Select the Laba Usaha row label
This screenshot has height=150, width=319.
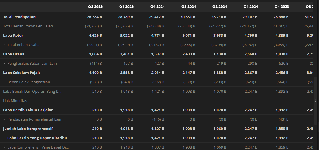coord(14,54)
